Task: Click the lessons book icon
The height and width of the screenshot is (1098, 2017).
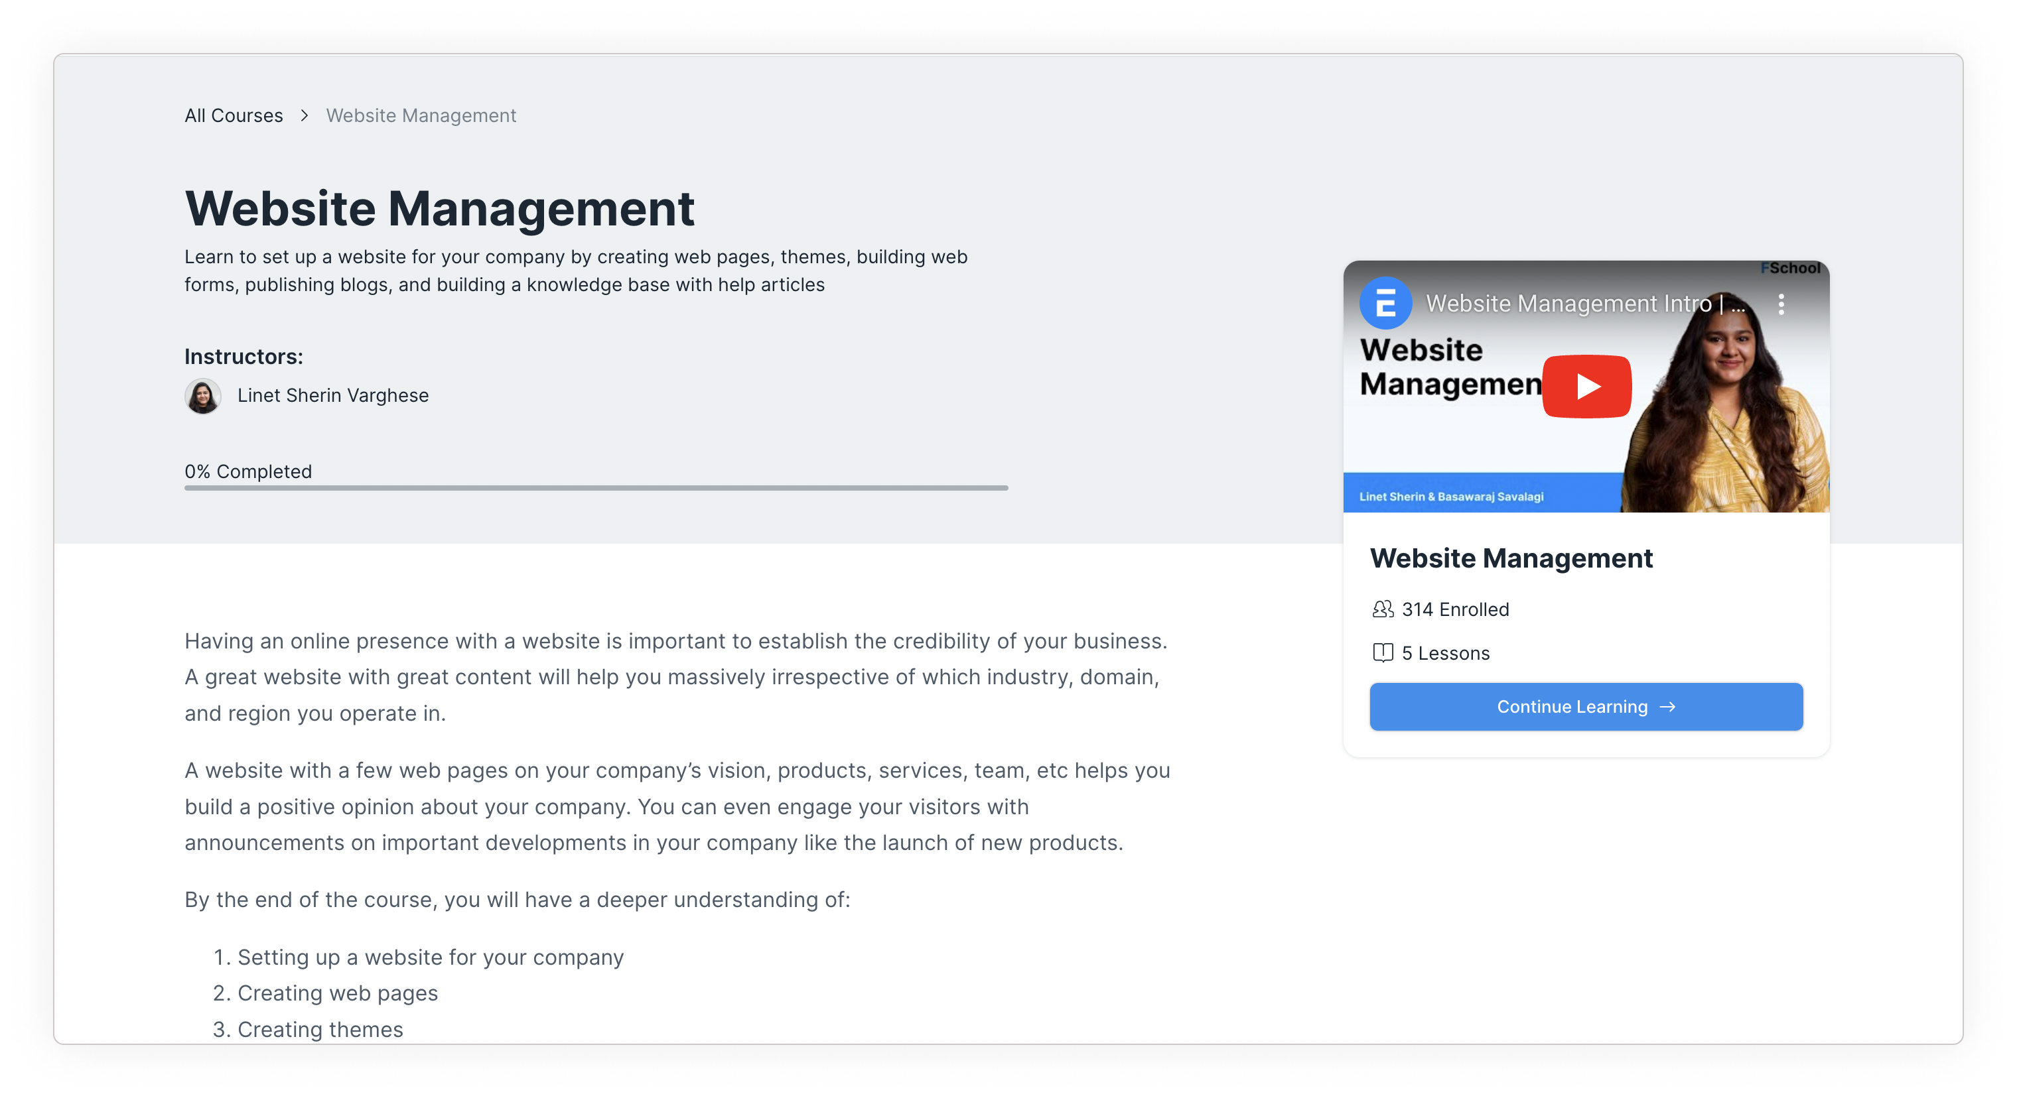Action: 1383,652
